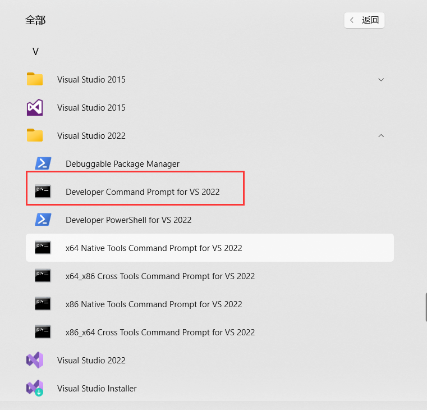Open the Visual Studio 2015 folder label

(x=91, y=80)
